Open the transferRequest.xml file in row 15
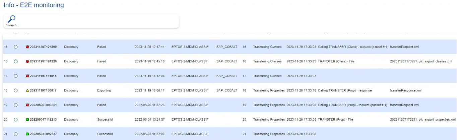Screen dimensions: 457x140 (x=404, y=47)
